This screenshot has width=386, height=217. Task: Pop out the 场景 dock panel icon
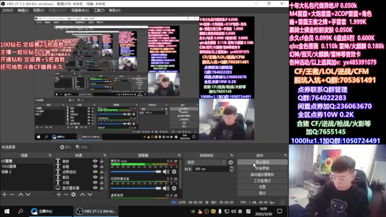(50, 155)
